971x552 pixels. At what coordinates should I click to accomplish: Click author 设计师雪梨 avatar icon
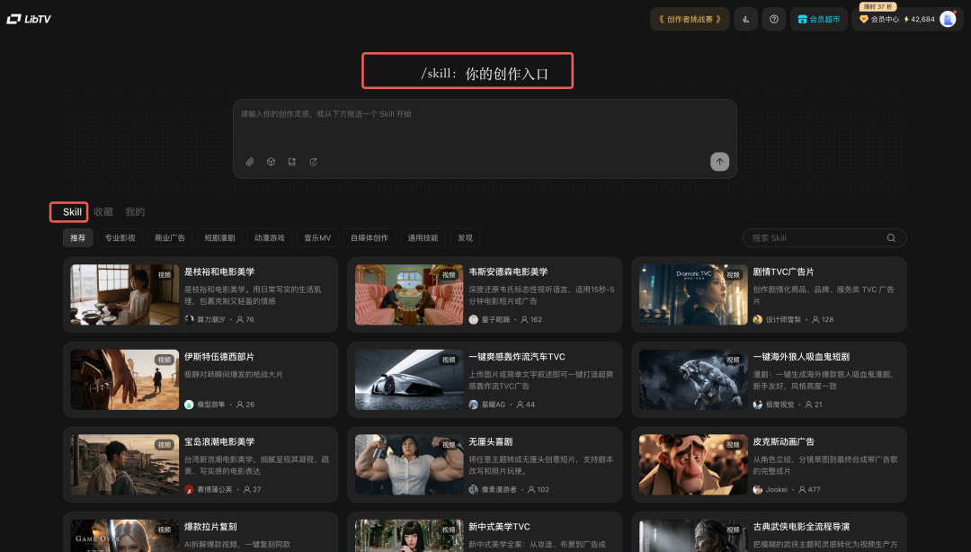(x=757, y=320)
